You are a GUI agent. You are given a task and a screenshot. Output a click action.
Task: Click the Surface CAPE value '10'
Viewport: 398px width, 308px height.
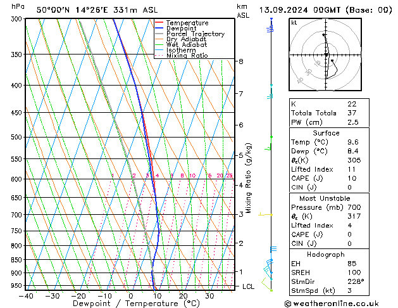pyautogui.click(x=352, y=178)
